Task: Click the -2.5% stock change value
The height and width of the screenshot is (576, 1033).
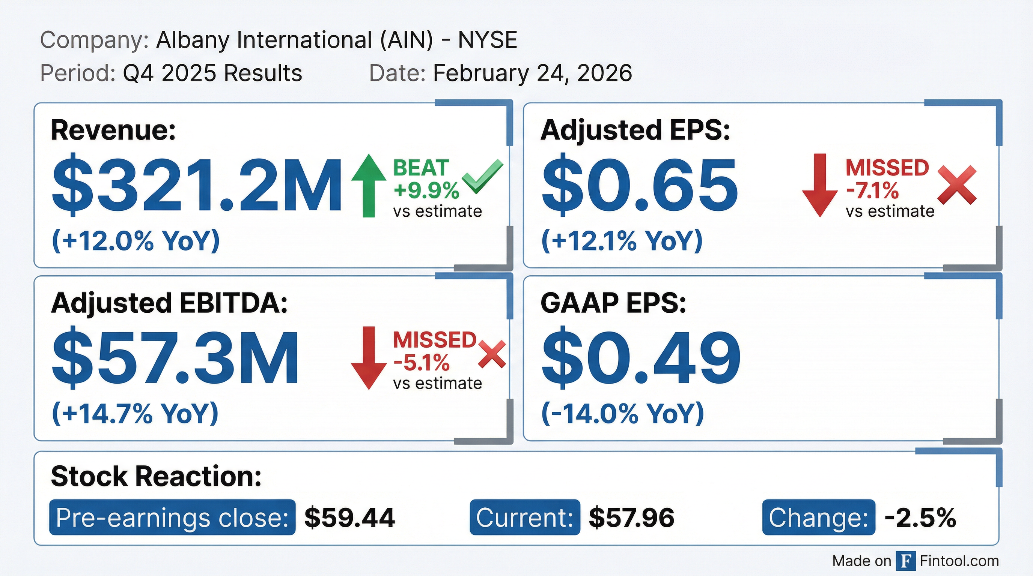Action: [920, 517]
